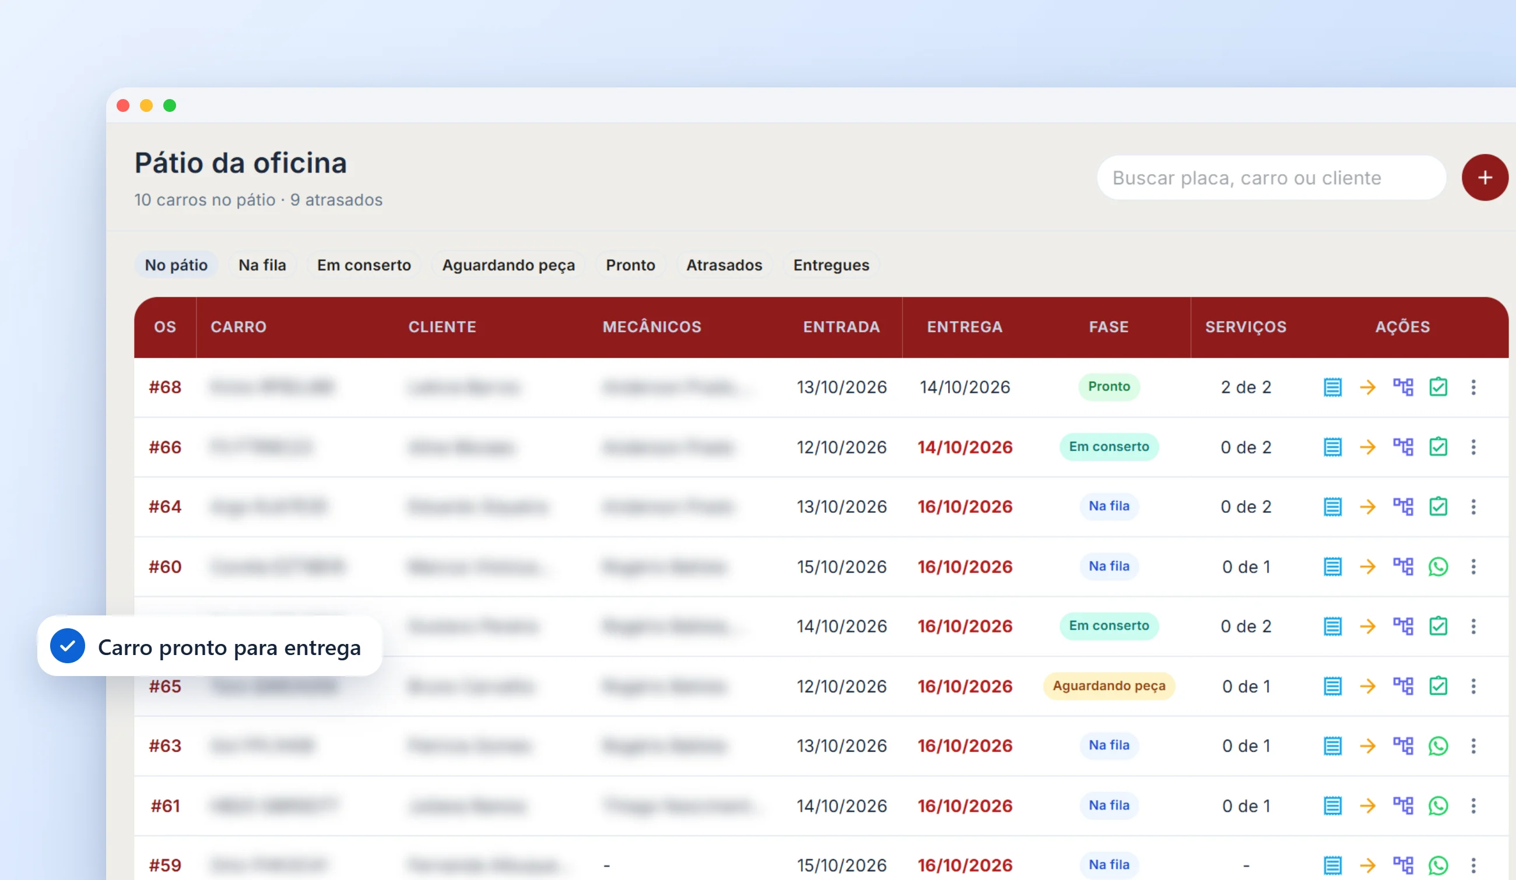Click the search field Buscar placa, carro ou cliente
Image resolution: width=1516 pixels, height=880 pixels.
[1271, 178]
